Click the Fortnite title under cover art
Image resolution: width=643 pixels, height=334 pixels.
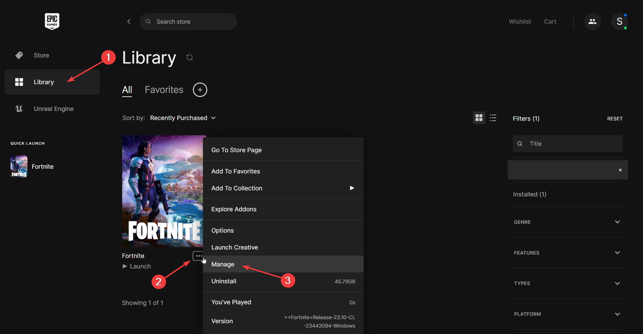point(133,256)
